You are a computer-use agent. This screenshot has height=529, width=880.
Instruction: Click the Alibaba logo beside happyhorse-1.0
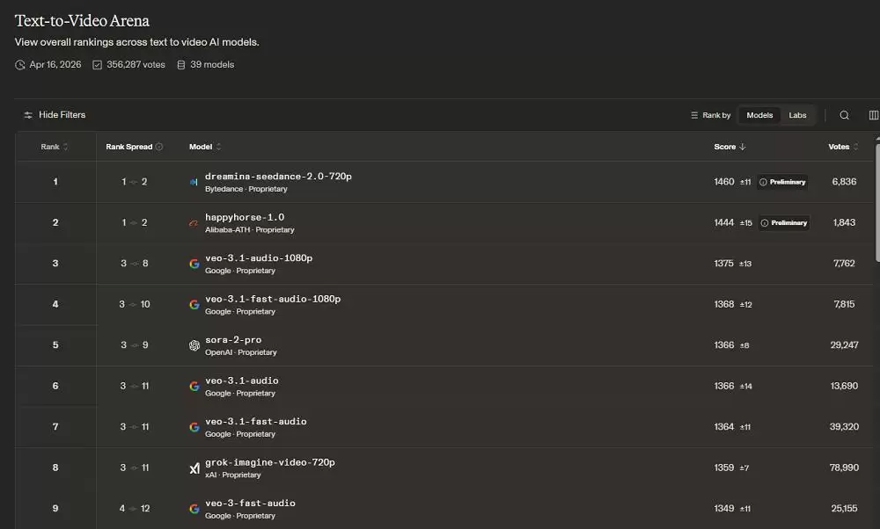point(194,223)
